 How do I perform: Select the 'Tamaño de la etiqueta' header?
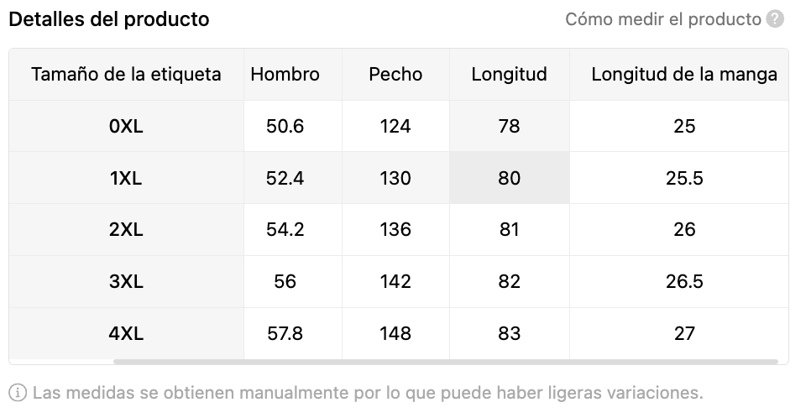[x=126, y=74]
